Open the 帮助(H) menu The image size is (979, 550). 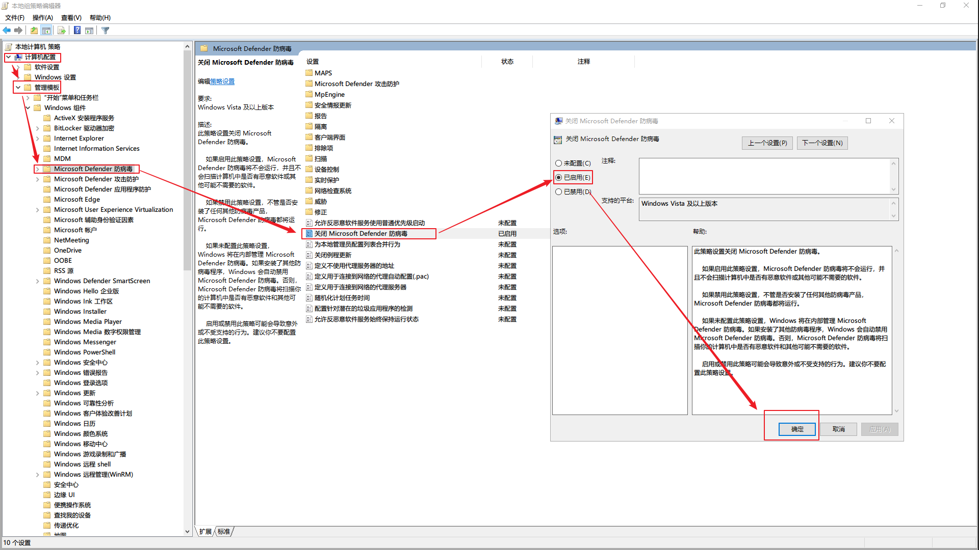[x=100, y=18]
